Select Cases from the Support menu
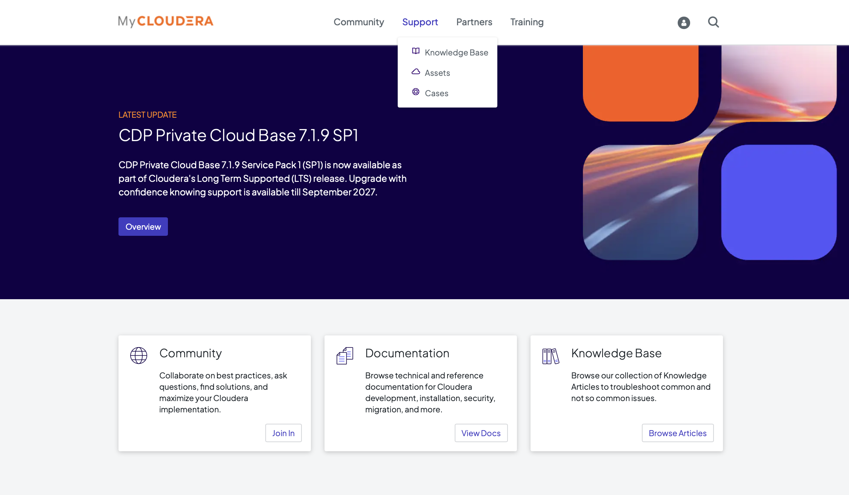The height and width of the screenshot is (495, 849). pyautogui.click(x=437, y=93)
